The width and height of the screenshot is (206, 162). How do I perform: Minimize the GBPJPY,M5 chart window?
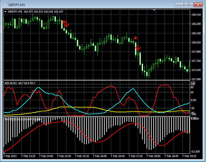179,5
